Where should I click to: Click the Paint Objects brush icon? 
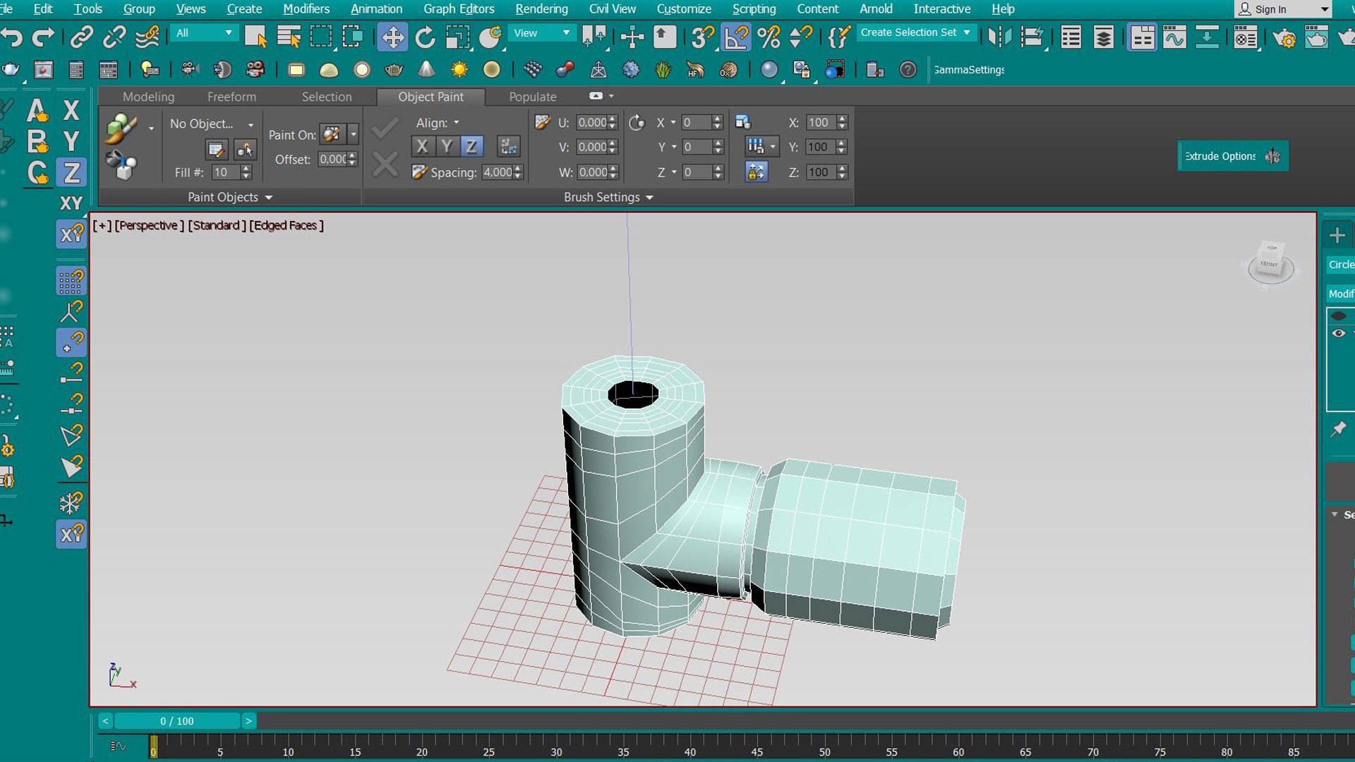click(121, 128)
